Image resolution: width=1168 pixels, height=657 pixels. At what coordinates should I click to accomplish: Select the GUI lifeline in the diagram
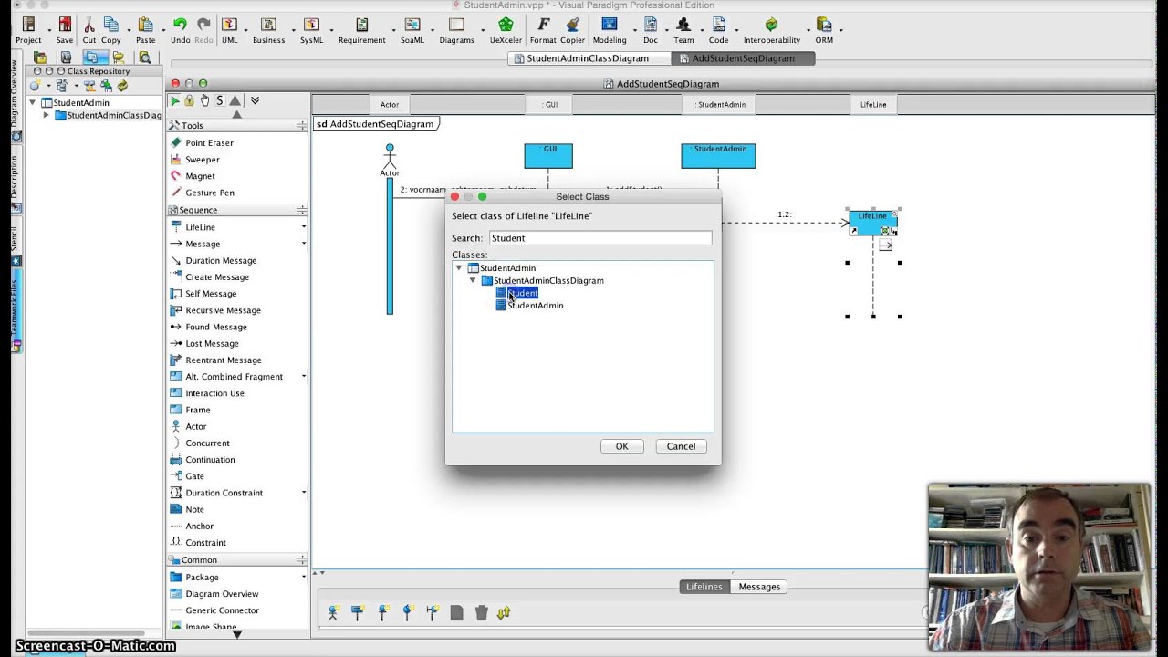coord(548,156)
